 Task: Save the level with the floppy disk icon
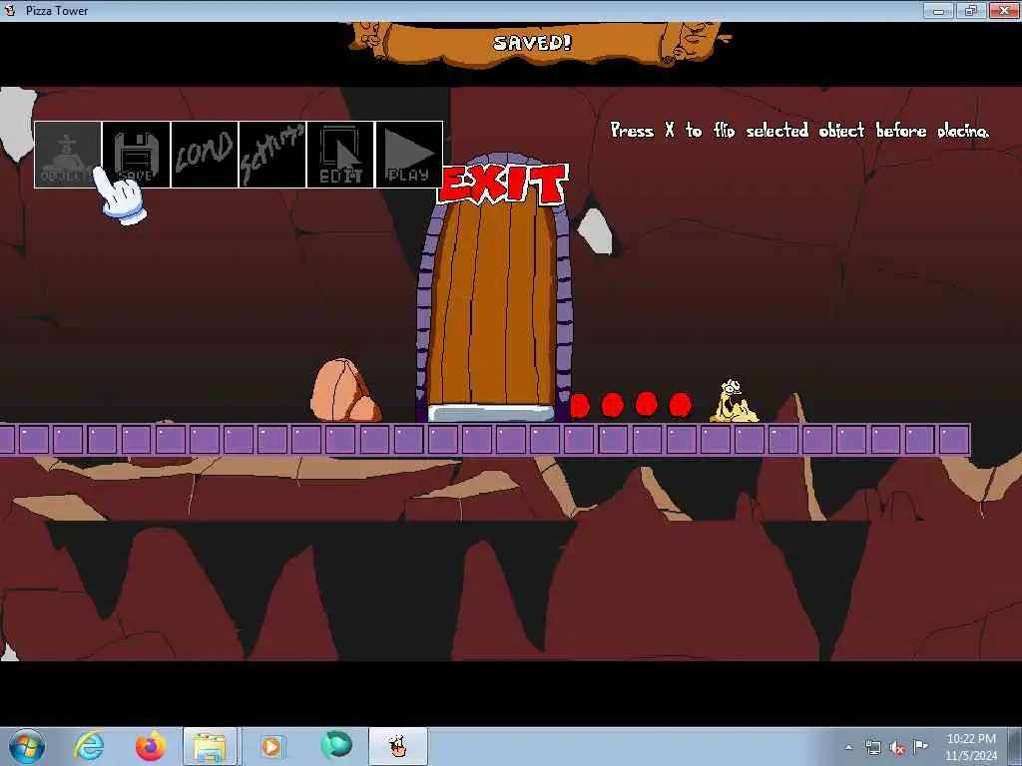(136, 155)
